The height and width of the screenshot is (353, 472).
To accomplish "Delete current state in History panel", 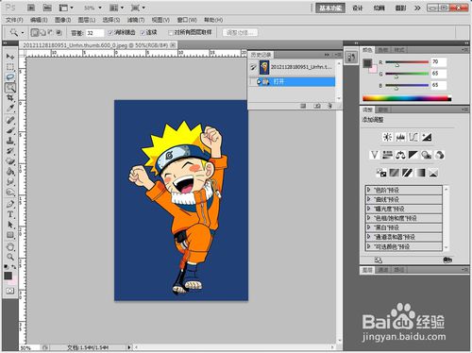I will (329, 106).
